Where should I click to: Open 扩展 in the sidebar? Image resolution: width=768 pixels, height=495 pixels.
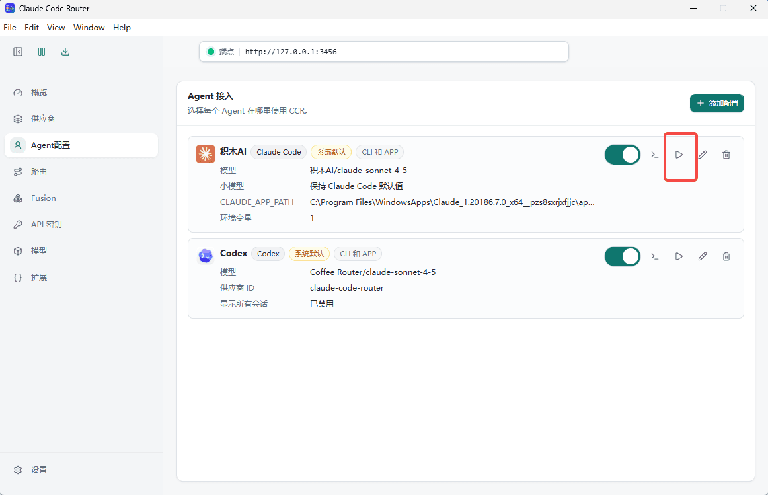[x=81, y=277]
